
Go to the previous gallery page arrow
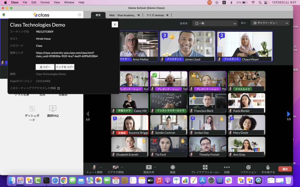[x=88, y=114]
